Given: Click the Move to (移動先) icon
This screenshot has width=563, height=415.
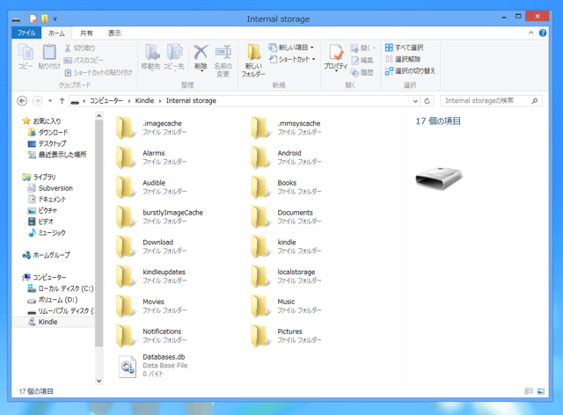Looking at the screenshot, I should (x=150, y=56).
